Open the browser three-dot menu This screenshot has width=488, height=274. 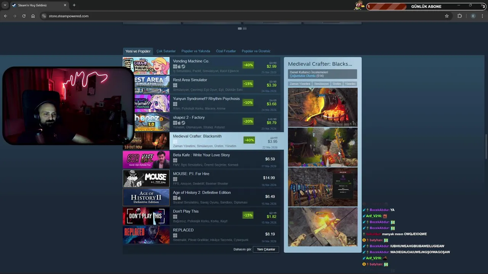[x=482, y=16]
